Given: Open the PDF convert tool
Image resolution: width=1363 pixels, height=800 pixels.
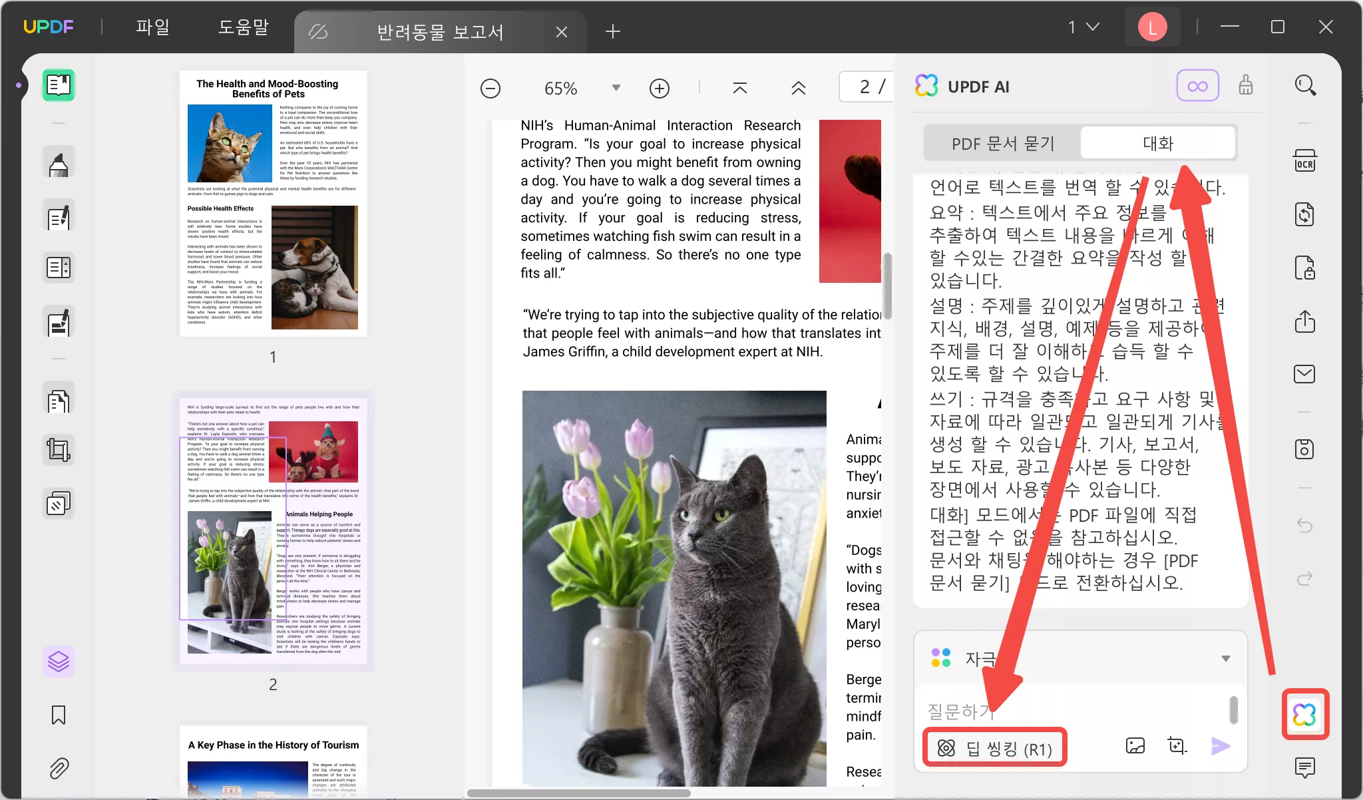Looking at the screenshot, I should (1305, 214).
